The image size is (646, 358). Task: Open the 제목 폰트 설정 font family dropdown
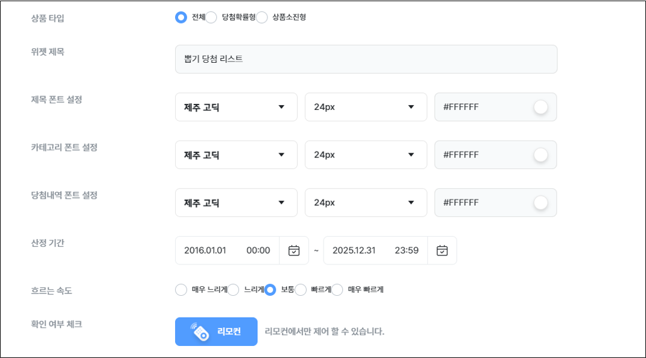click(x=236, y=107)
